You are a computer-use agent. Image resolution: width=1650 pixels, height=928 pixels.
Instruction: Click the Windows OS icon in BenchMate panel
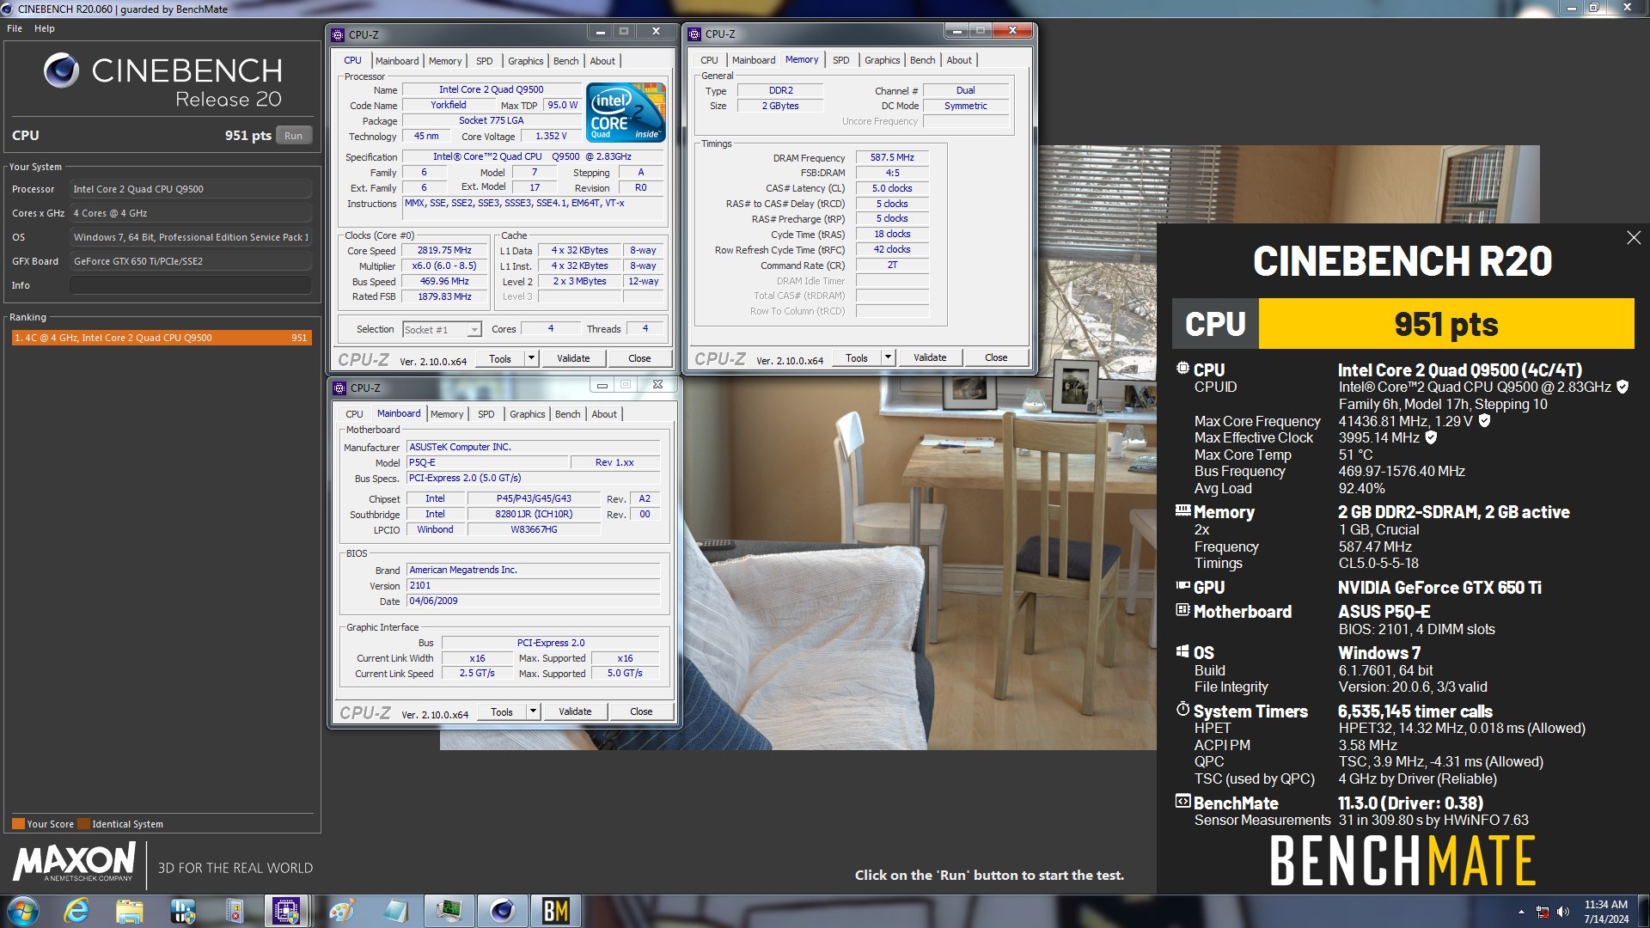(x=1182, y=651)
